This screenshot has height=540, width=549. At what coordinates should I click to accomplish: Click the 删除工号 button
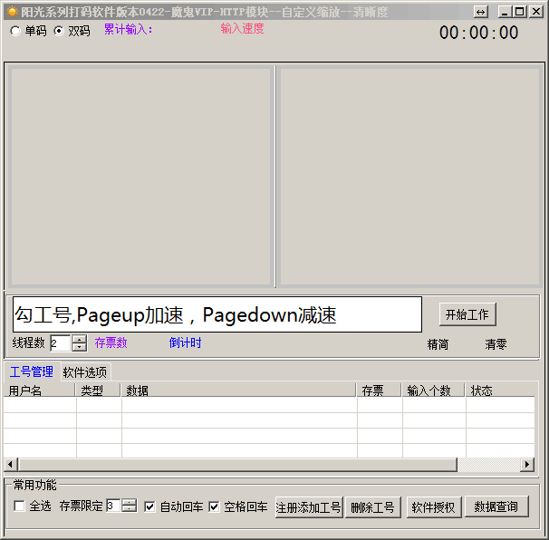[373, 507]
